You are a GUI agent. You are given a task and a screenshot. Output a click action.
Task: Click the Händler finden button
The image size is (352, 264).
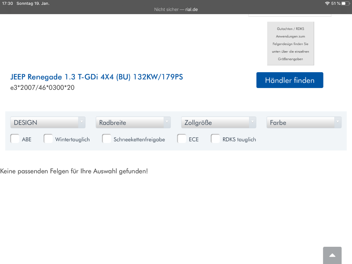(x=290, y=80)
